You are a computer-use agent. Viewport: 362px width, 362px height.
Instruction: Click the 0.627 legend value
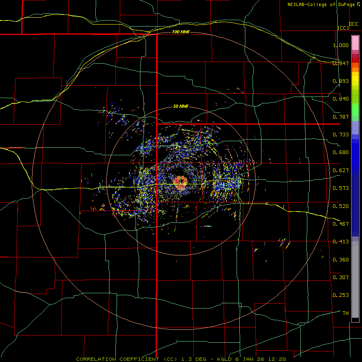(341, 171)
